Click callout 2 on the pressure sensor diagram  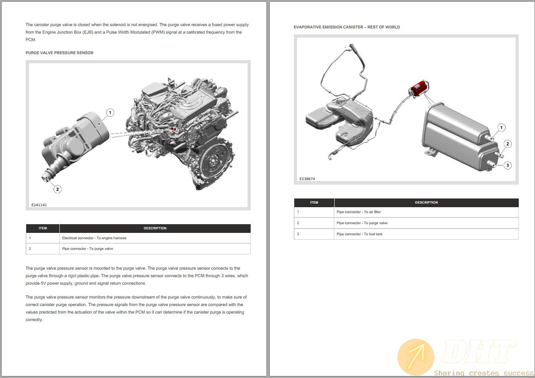tap(57, 189)
